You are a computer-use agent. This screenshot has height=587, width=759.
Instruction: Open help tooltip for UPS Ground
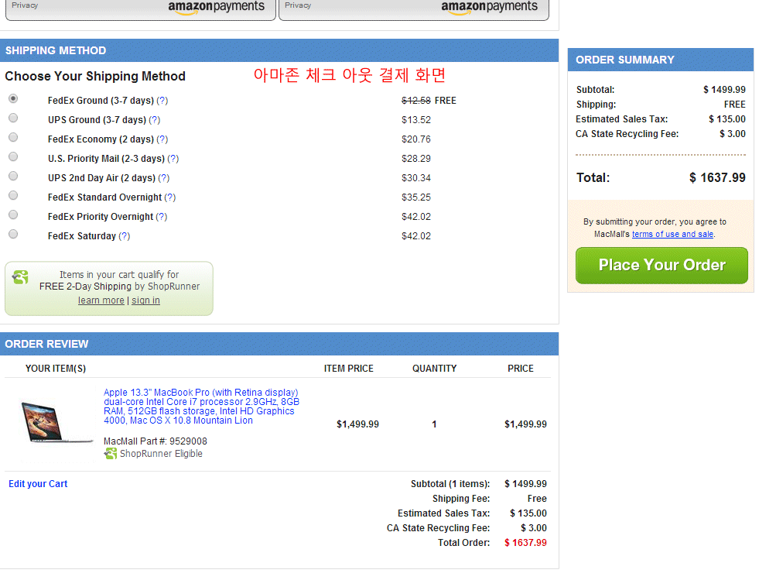point(155,120)
